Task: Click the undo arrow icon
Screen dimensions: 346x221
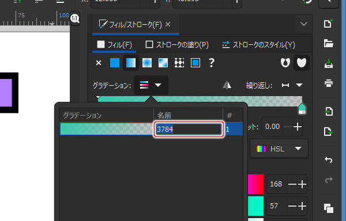Action: 328,159
